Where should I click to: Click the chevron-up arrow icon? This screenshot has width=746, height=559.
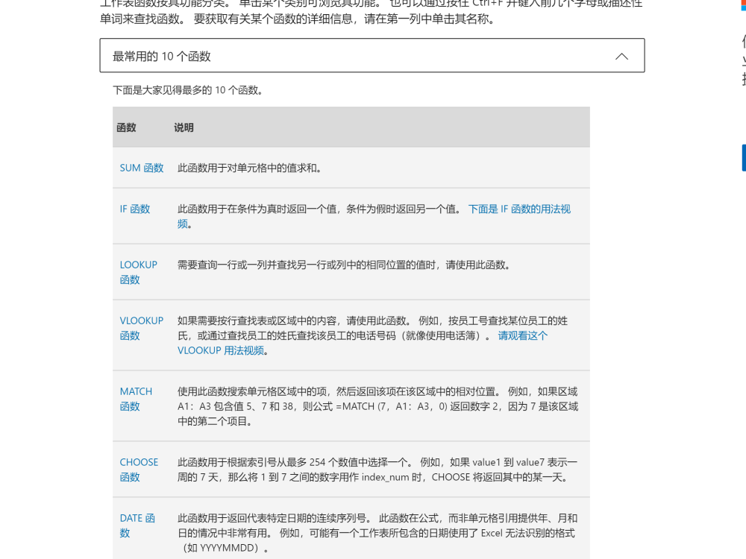tap(621, 57)
